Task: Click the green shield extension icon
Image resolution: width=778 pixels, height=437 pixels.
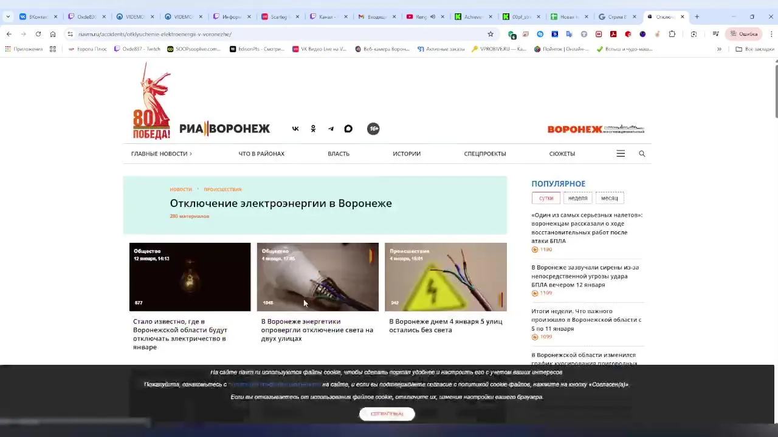Action: point(512,34)
